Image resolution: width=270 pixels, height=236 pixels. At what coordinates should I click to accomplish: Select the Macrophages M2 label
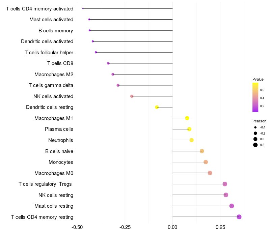coord(54,75)
